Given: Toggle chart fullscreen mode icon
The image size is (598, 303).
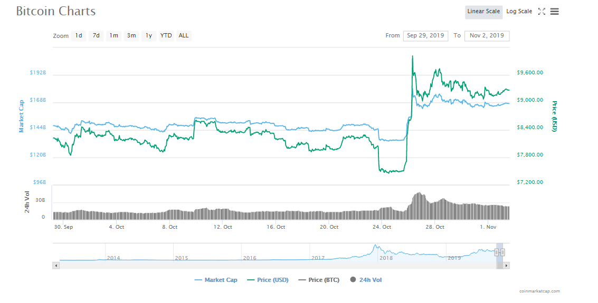Looking at the screenshot, I should pos(542,12).
